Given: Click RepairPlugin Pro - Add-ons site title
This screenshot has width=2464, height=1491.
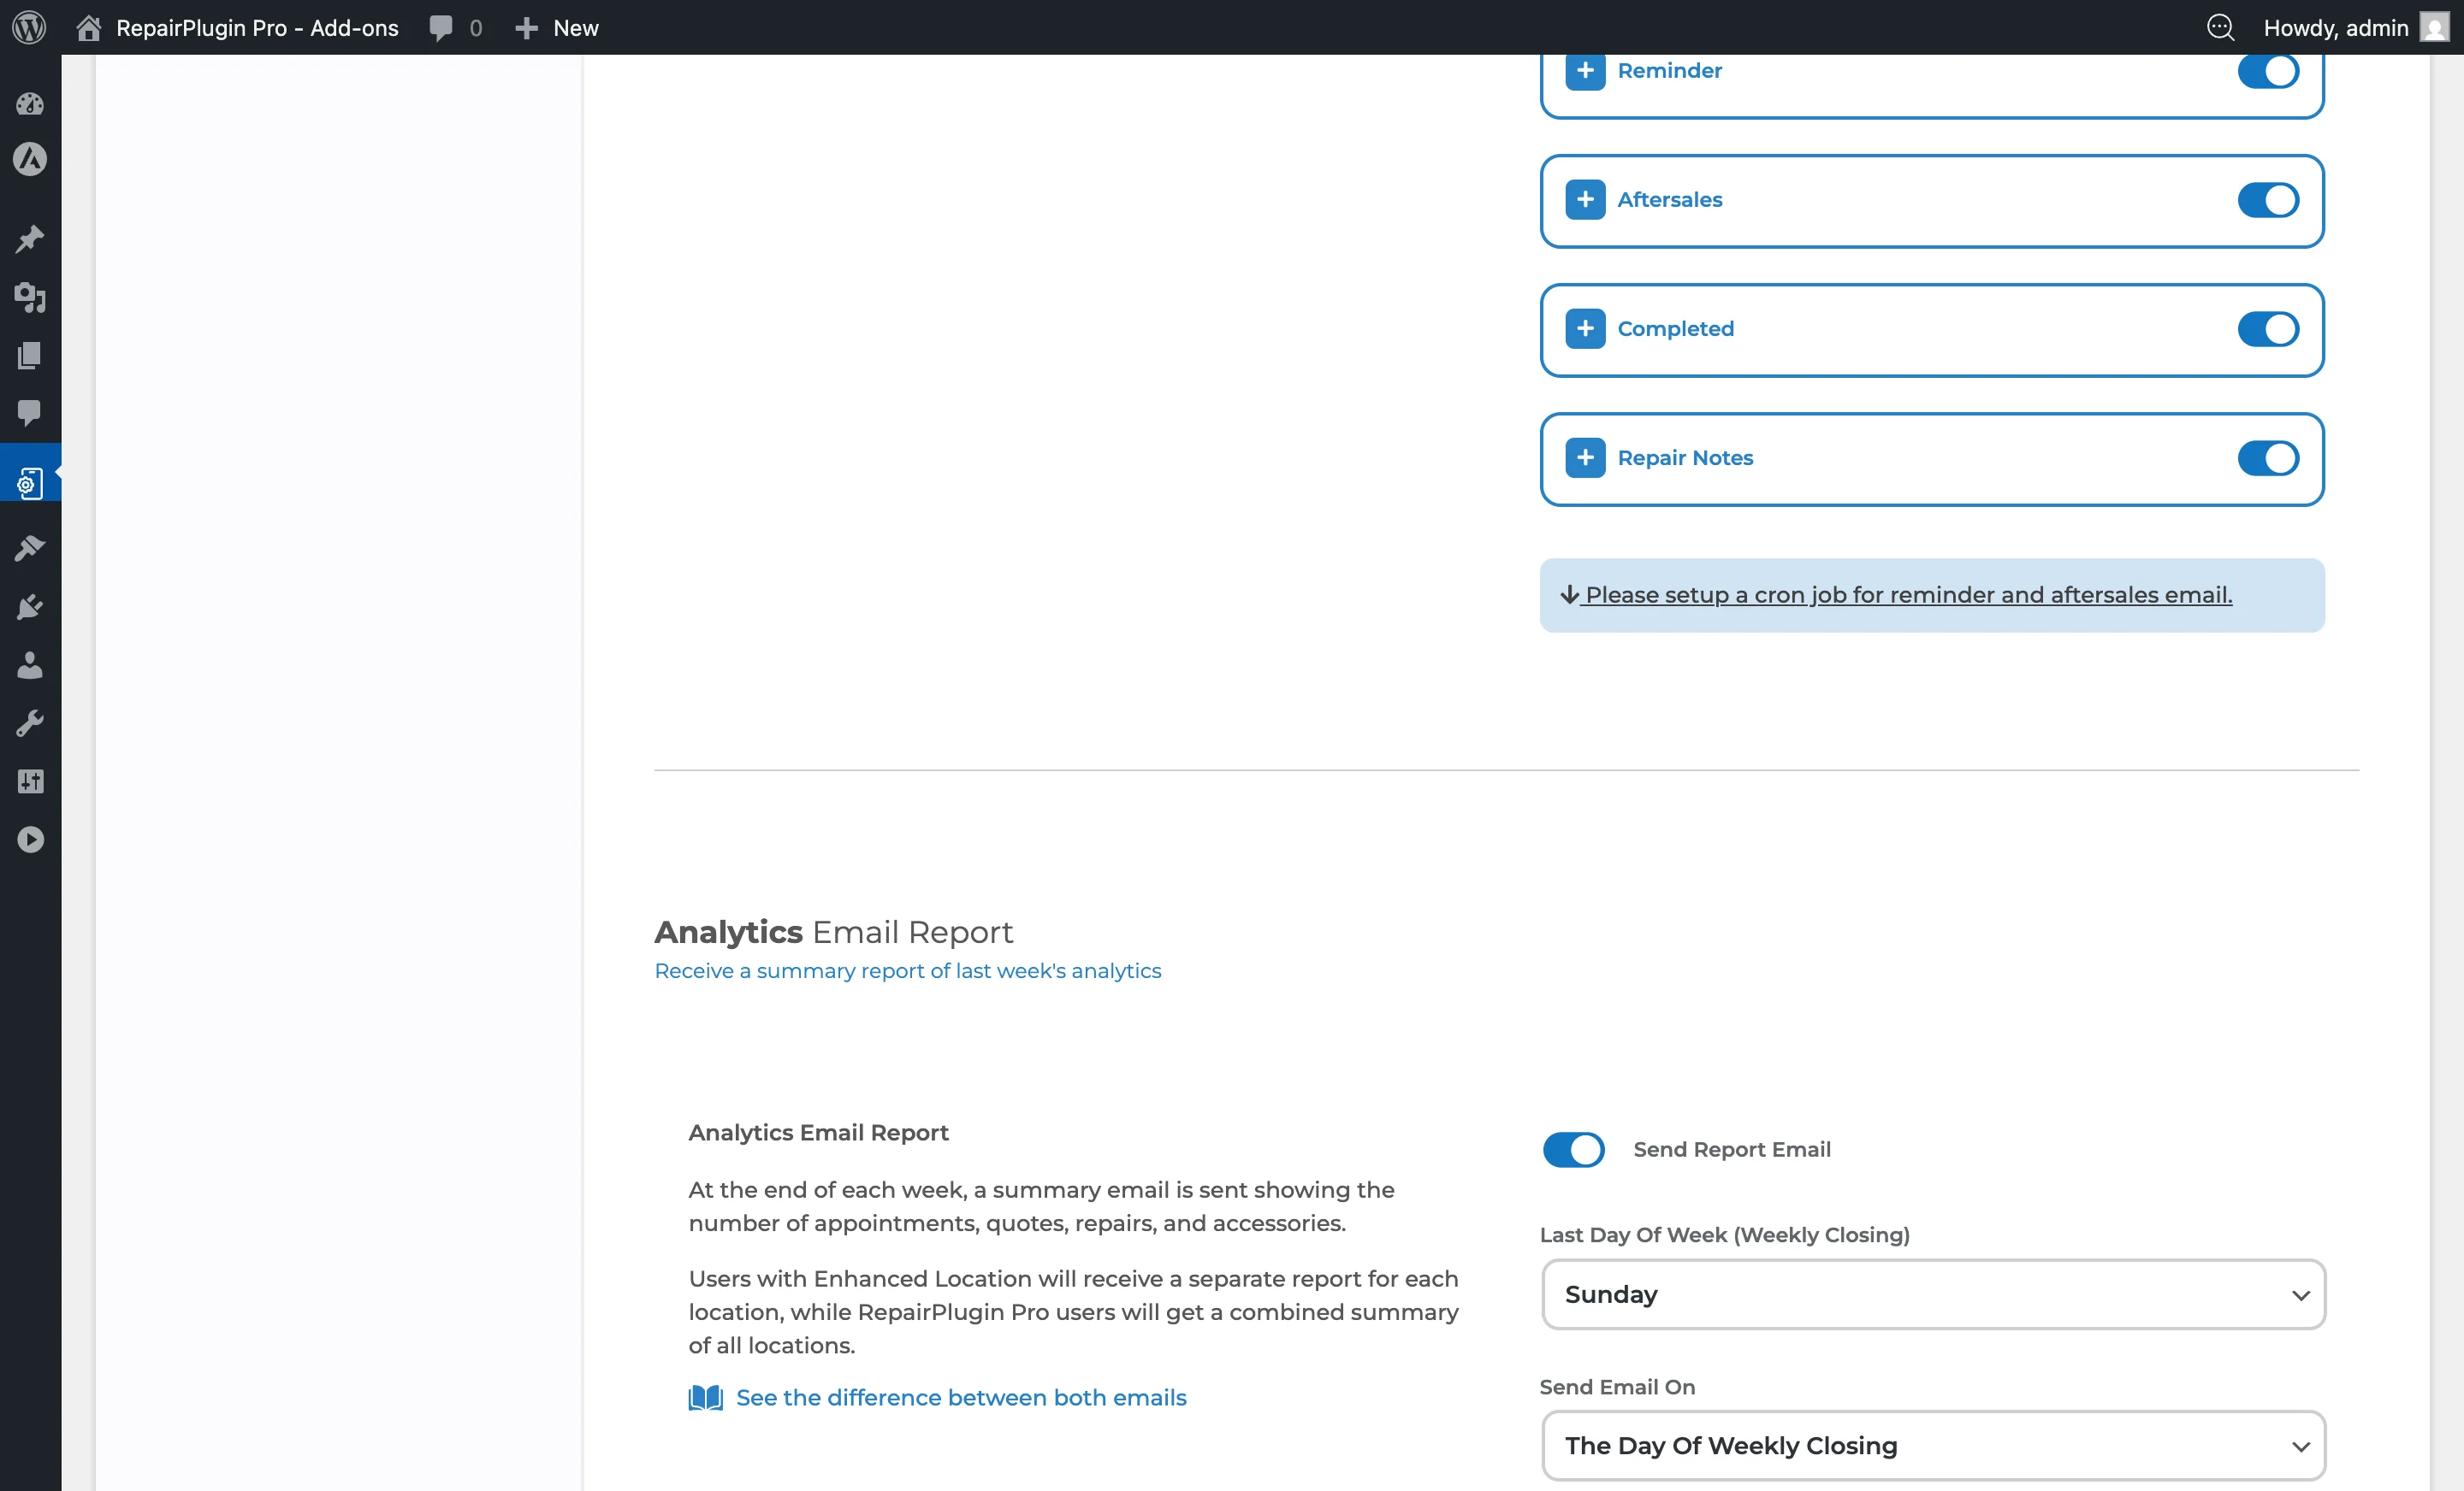Looking at the screenshot, I should 256,27.
